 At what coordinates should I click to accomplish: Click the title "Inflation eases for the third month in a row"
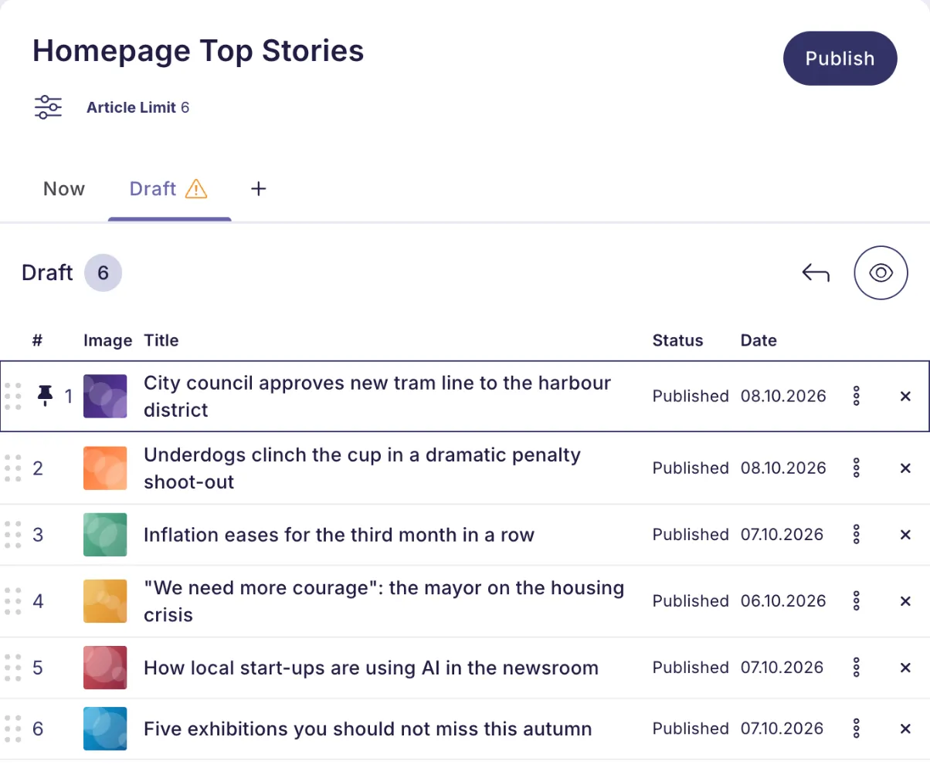339,535
